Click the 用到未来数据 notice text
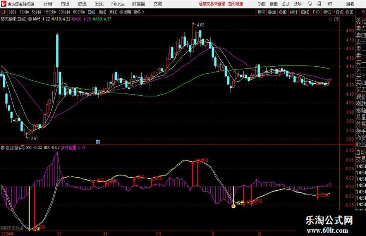The height and width of the screenshot is (236, 366). 12,228
